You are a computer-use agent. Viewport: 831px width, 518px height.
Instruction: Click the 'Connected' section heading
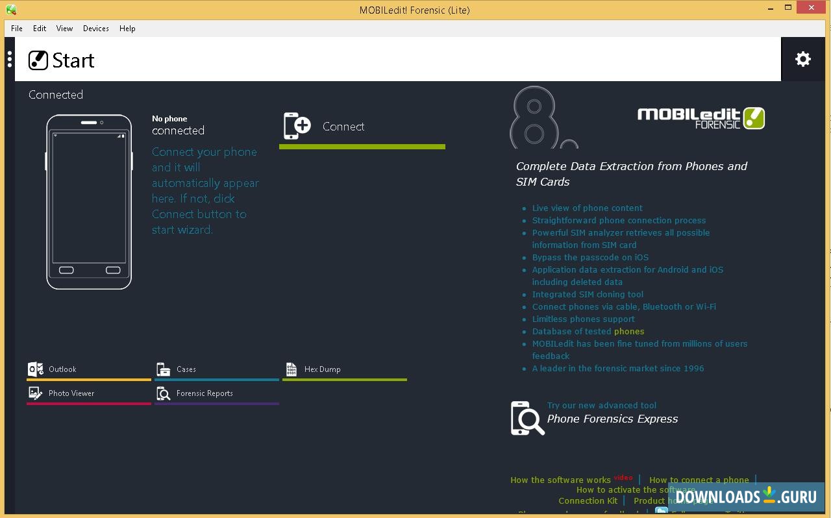tap(56, 95)
